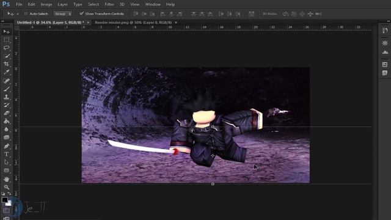Click the 3D Pan mode icon
391x220 pixels.
pyautogui.click(x=302, y=13)
